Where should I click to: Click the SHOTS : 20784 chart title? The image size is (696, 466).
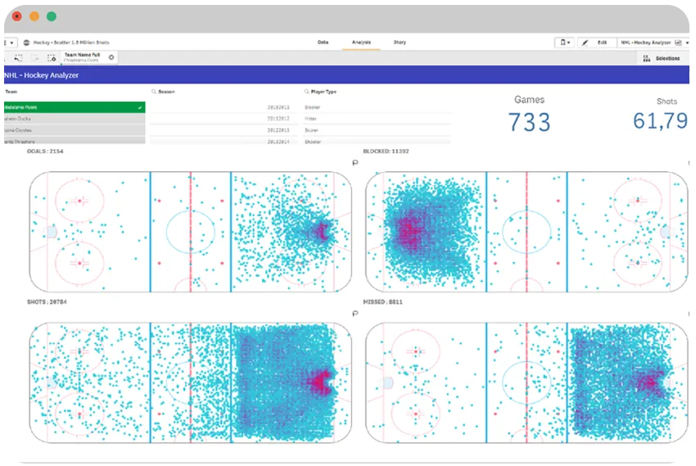[47, 302]
